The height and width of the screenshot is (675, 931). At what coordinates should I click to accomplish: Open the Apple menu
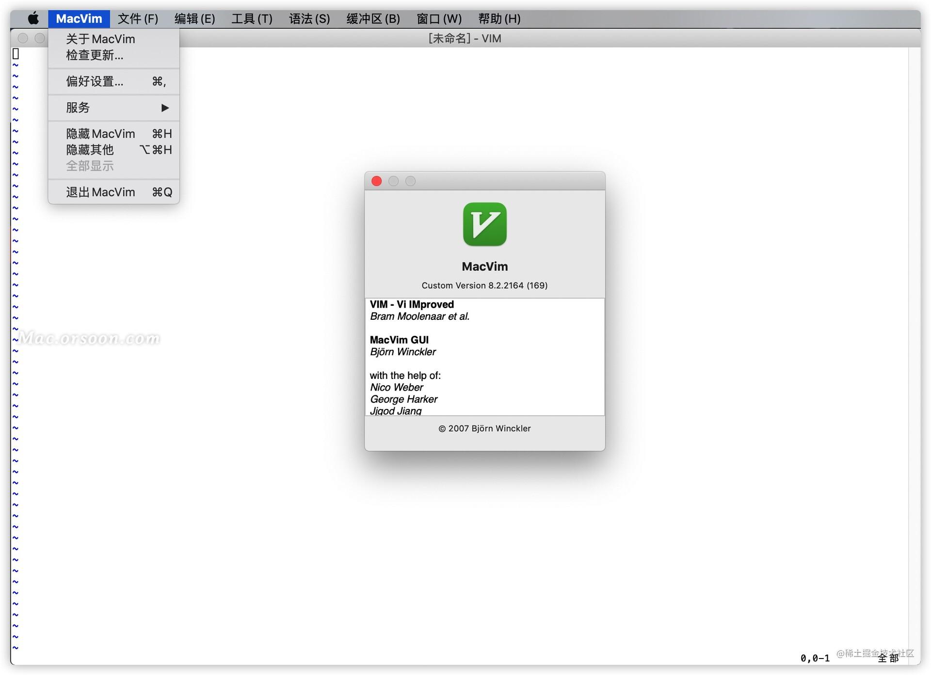click(33, 19)
